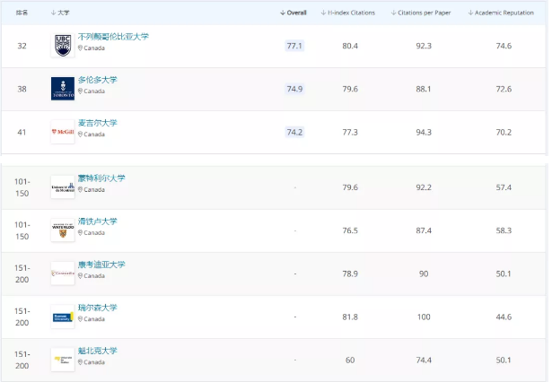Open the 魁北克大学 link
Image resolution: width=552 pixels, height=382 pixels.
coord(98,351)
